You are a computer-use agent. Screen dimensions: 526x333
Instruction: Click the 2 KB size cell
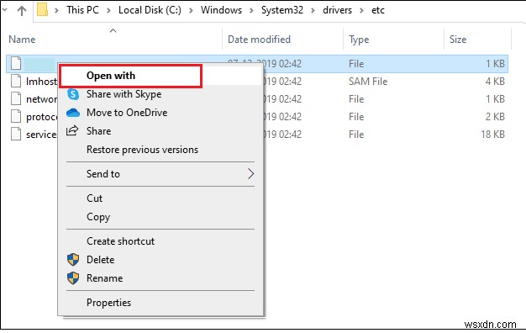tap(495, 117)
